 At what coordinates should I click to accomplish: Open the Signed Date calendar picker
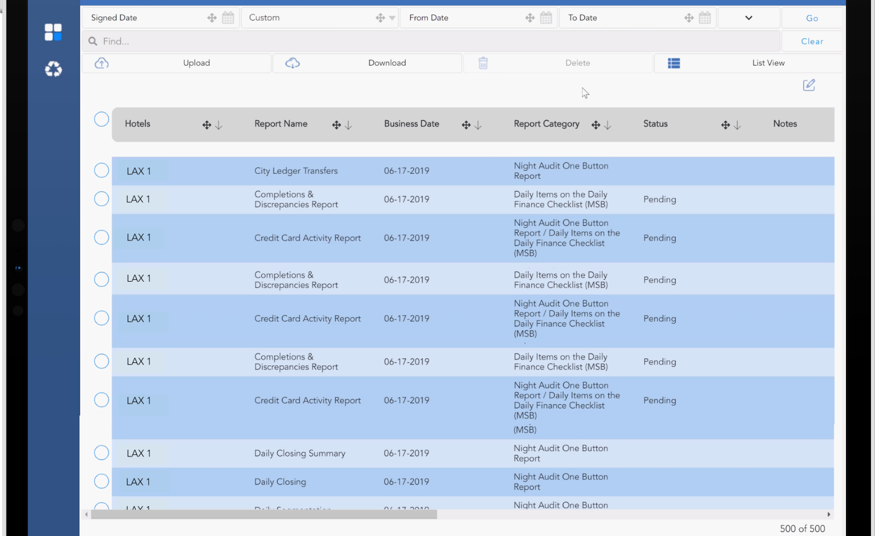228,17
